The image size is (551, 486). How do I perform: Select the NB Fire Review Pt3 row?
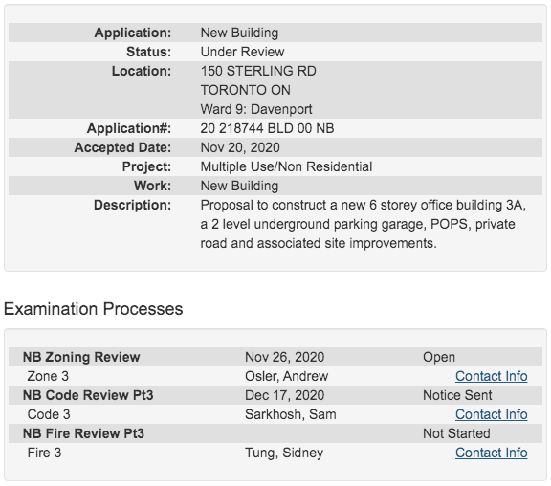[275, 433]
